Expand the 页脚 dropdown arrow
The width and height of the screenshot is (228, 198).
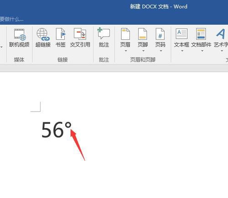click(143, 51)
